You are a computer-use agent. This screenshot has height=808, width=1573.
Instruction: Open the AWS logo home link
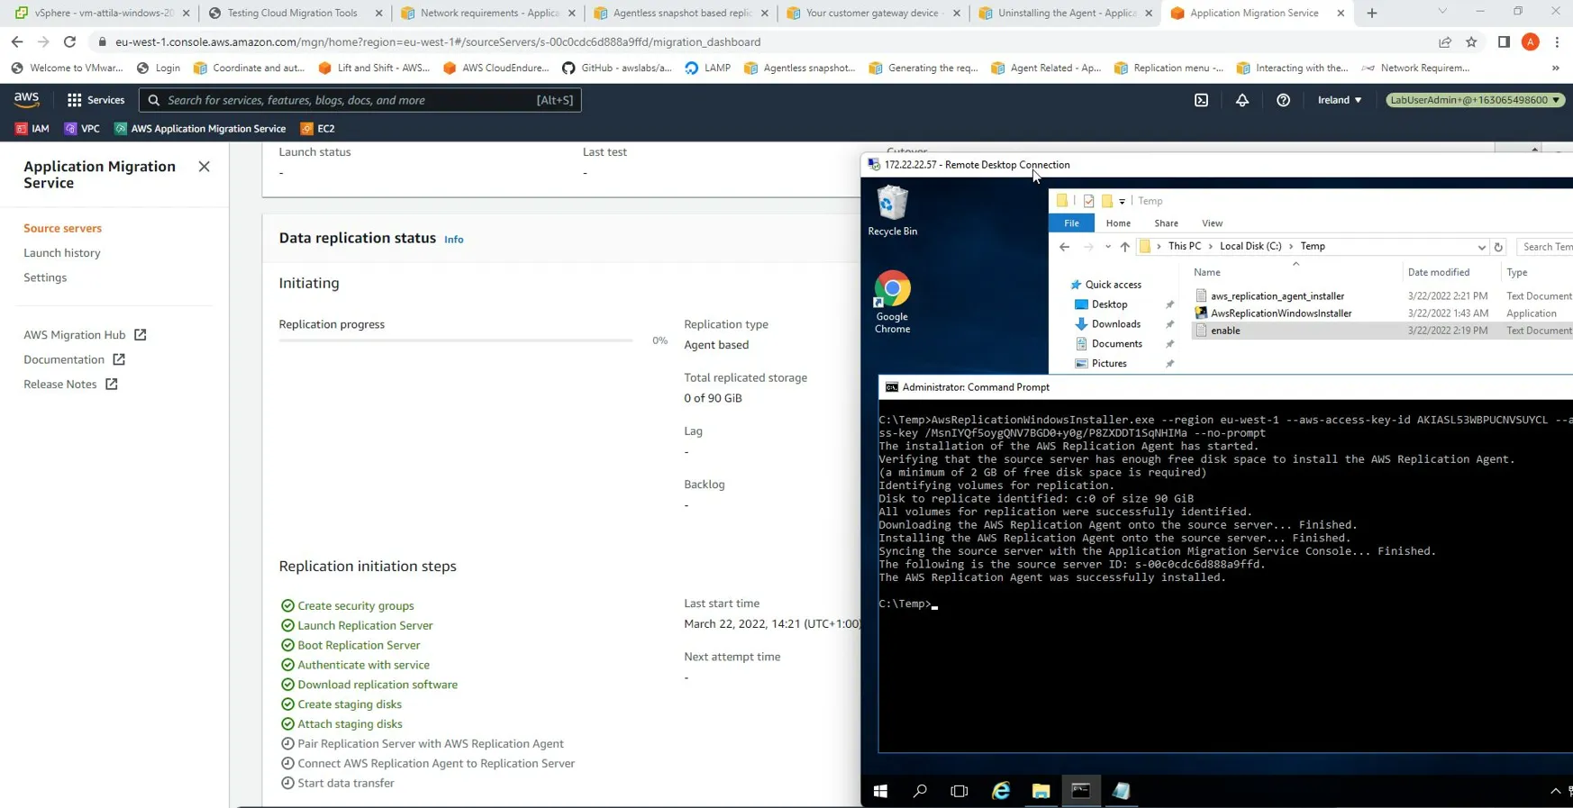(x=26, y=100)
